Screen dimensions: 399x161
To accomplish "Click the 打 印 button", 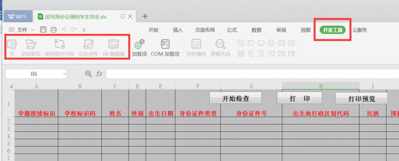I will tap(300, 99).
